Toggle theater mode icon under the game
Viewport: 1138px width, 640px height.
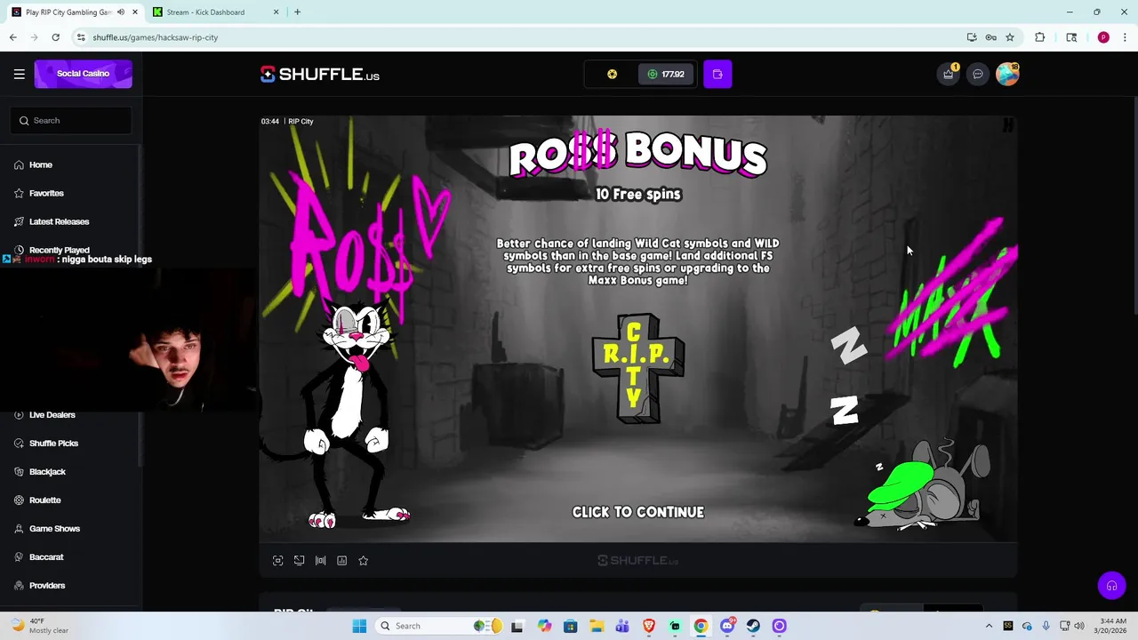300,561
